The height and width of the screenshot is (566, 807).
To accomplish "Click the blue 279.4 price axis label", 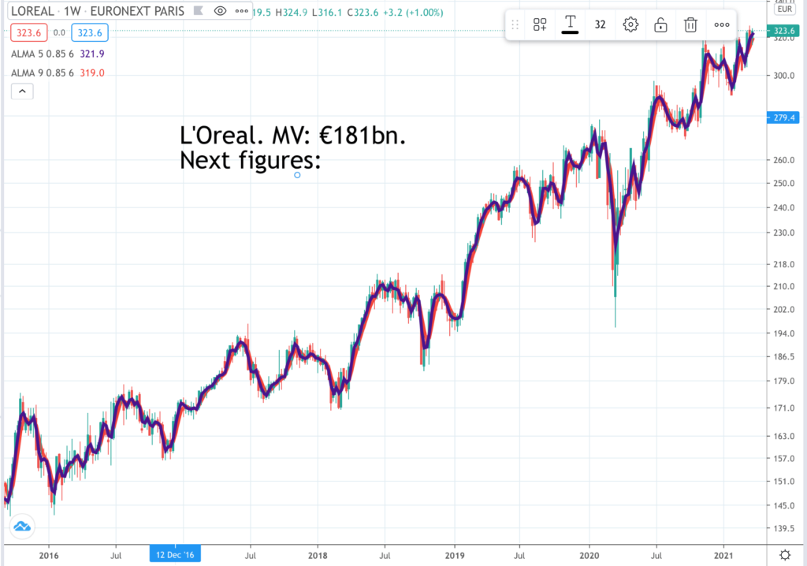I will (x=784, y=117).
